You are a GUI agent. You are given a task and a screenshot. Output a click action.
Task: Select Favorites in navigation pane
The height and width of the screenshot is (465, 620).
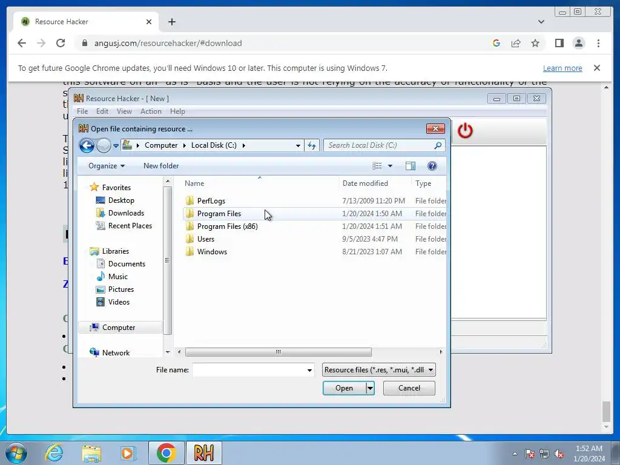pos(116,188)
